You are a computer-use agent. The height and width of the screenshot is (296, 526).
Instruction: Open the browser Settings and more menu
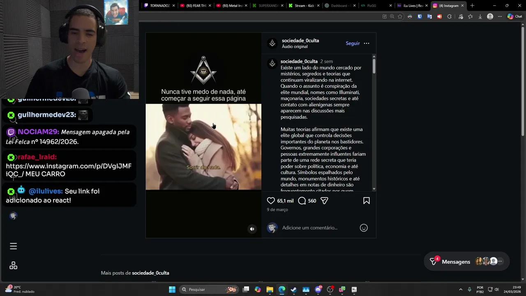pyautogui.click(x=500, y=16)
